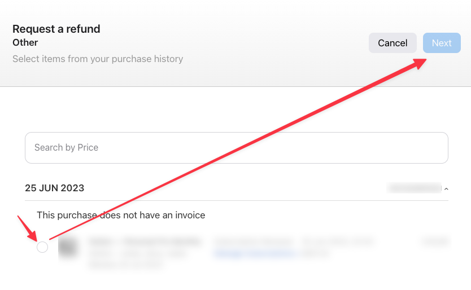Click the 25 JUN 2023 date header
This screenshot has height=290, width=471.
55,188
